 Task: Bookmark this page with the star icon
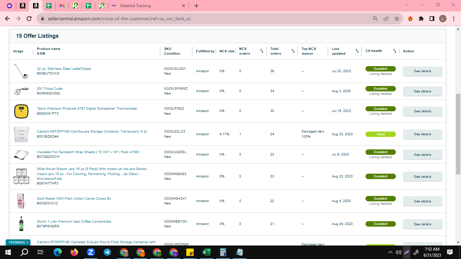397,19
